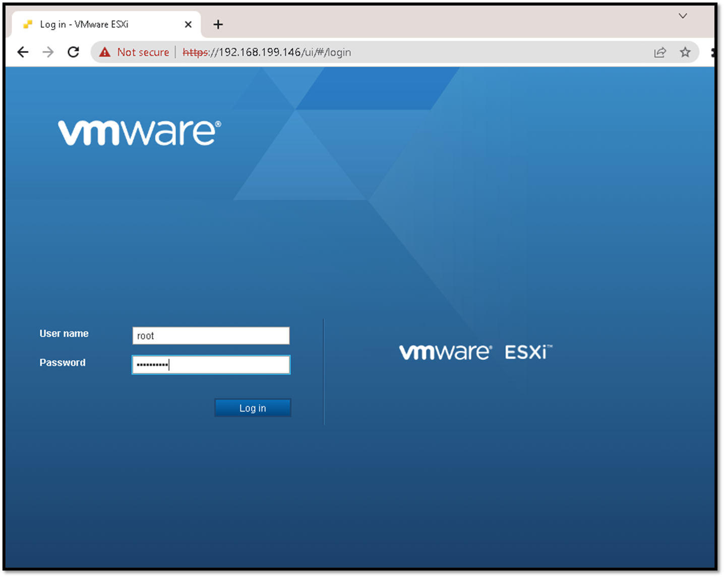Close the Log in - VMware ESXi tab
724x577 pixels.
188,24
